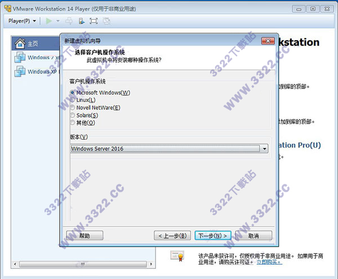Click the 立即购买 buy now link
This screenshot has width=338, height=279.
(x=269, y=262)
